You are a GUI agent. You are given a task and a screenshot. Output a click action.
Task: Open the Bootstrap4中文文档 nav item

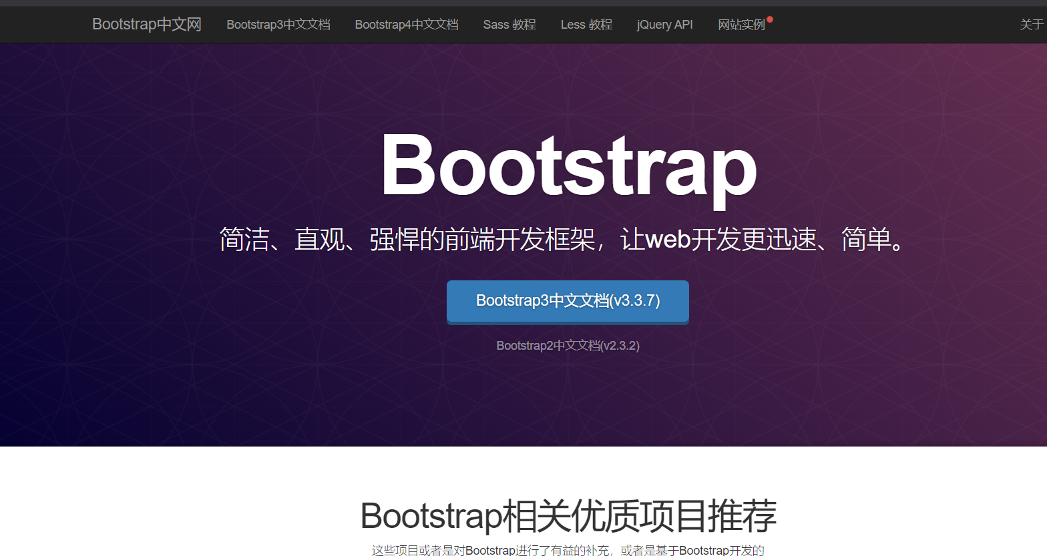point(407,25)
